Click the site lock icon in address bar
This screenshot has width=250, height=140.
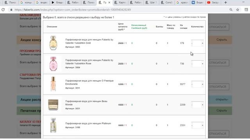(x=11, y=10)
